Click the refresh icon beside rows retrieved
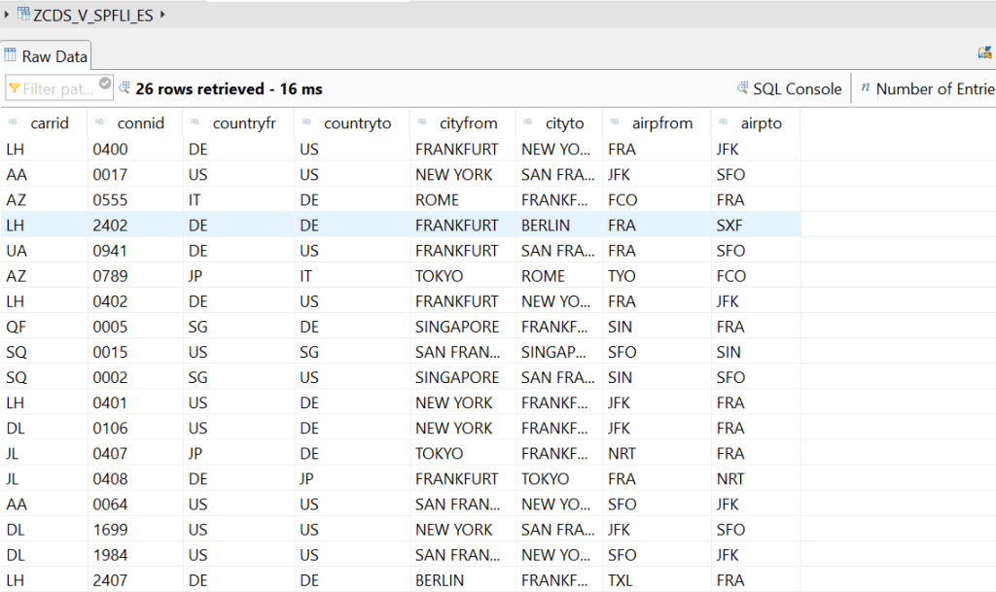The width and height of the screenshot is (996, 592). 124,88
